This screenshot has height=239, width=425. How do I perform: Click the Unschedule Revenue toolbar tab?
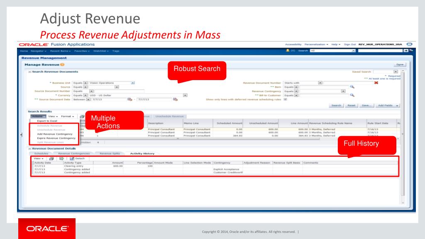pos(169,116)
